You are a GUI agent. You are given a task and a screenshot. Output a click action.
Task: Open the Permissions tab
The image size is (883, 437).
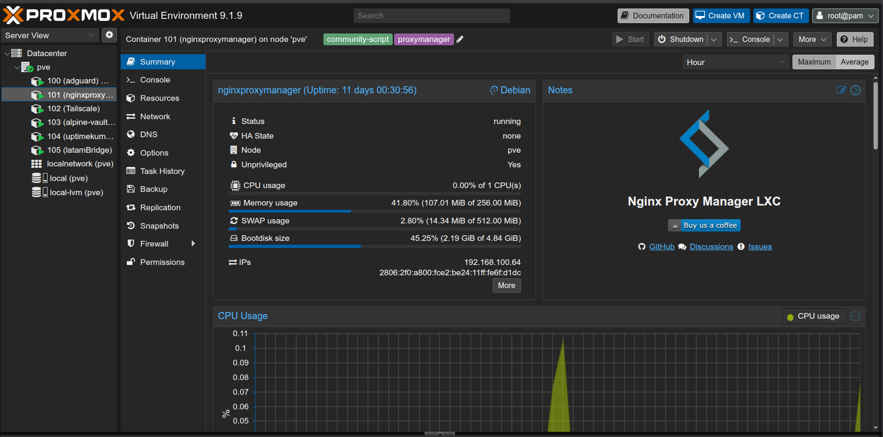[x=163, y=262]
